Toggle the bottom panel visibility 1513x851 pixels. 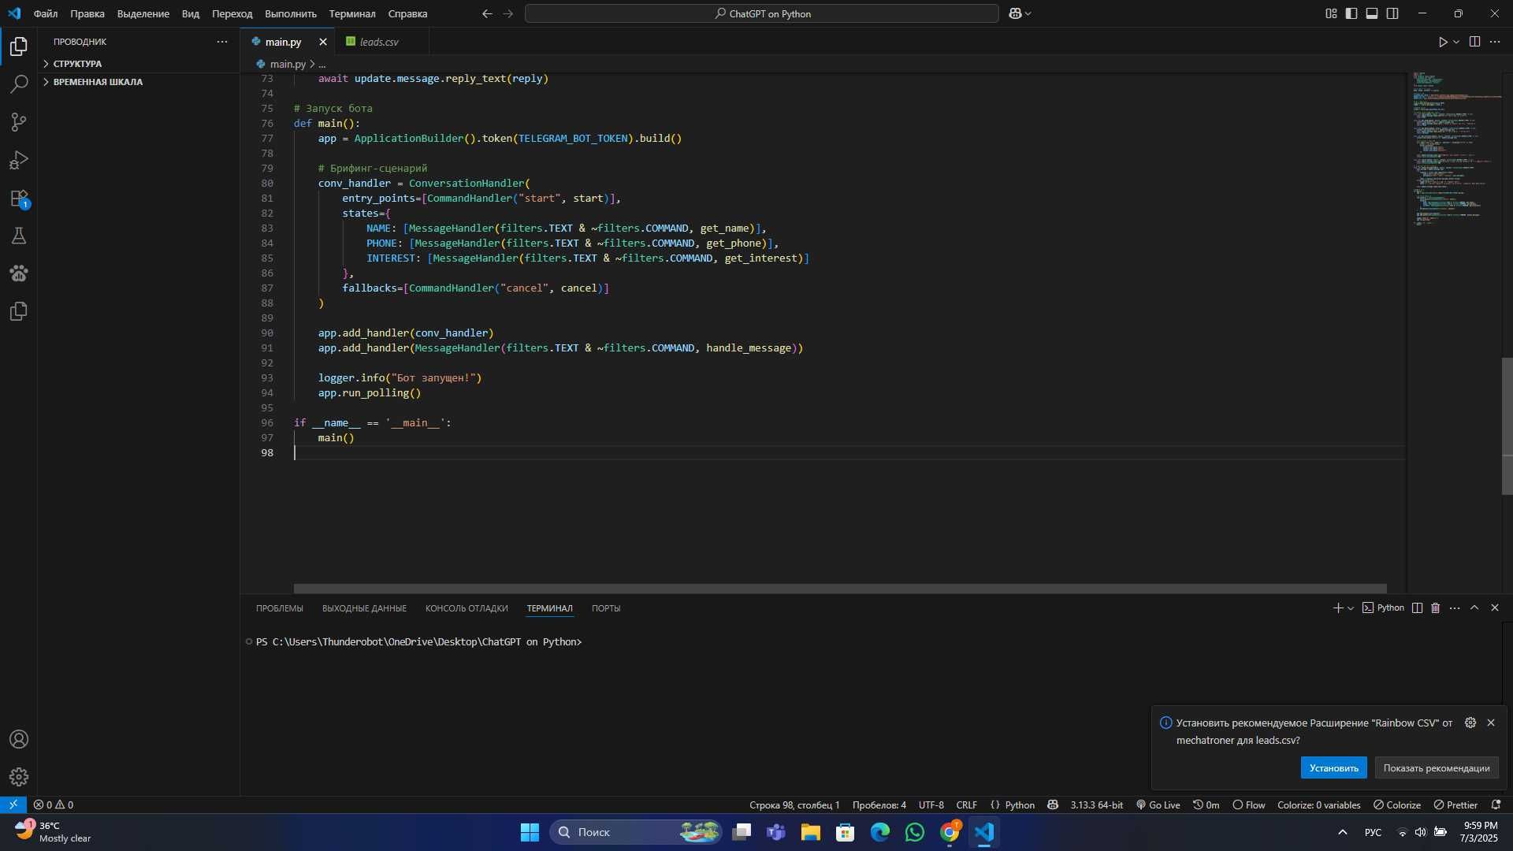pos(1372,13)
